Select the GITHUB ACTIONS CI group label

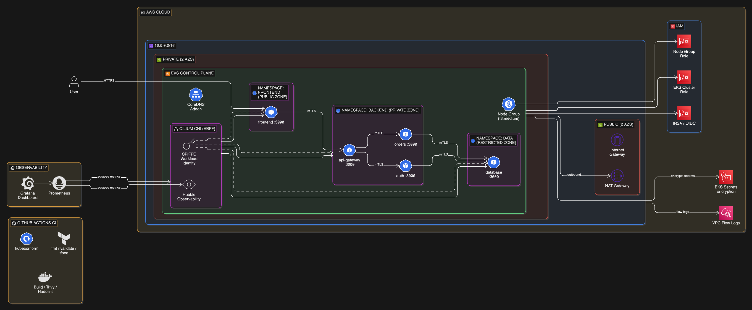[34, 223]
